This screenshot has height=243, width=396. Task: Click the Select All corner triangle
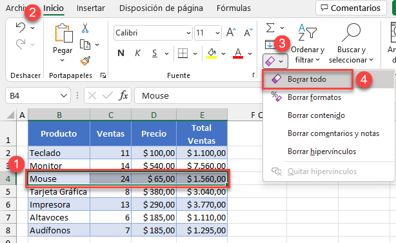10,115
